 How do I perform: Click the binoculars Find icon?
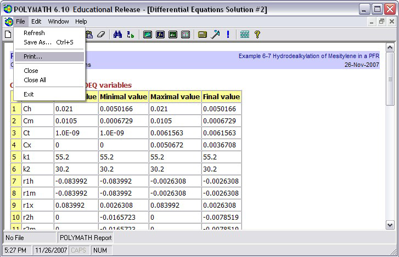point(117,34)
